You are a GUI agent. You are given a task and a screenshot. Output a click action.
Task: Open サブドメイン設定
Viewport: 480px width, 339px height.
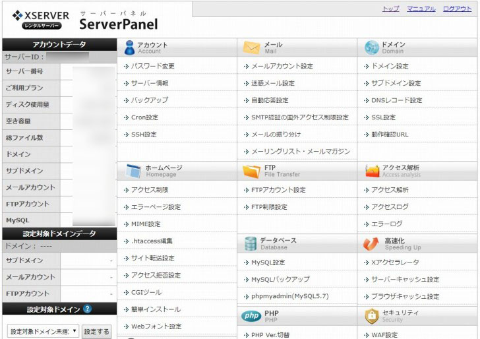click(x=396, y=83)
